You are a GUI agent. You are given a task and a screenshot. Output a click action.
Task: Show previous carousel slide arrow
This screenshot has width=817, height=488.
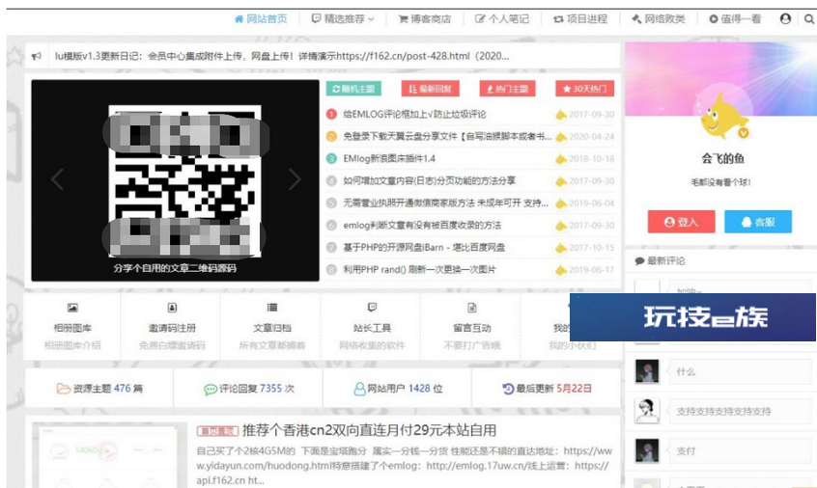(57, 179)
